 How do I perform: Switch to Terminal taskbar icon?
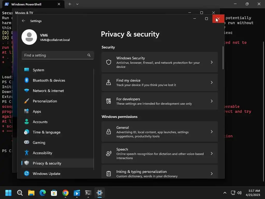[x=88, y=193]
